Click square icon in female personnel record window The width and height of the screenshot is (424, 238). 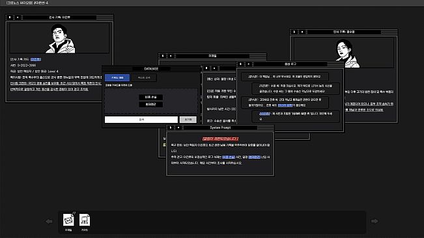(x=302, y=32)
